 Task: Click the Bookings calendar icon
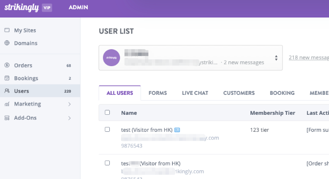click(x=7, y=78)
